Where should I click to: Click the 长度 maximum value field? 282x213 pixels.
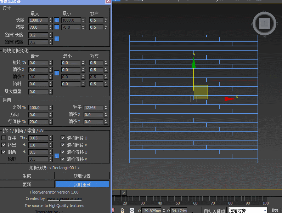(x=38, y=21)
